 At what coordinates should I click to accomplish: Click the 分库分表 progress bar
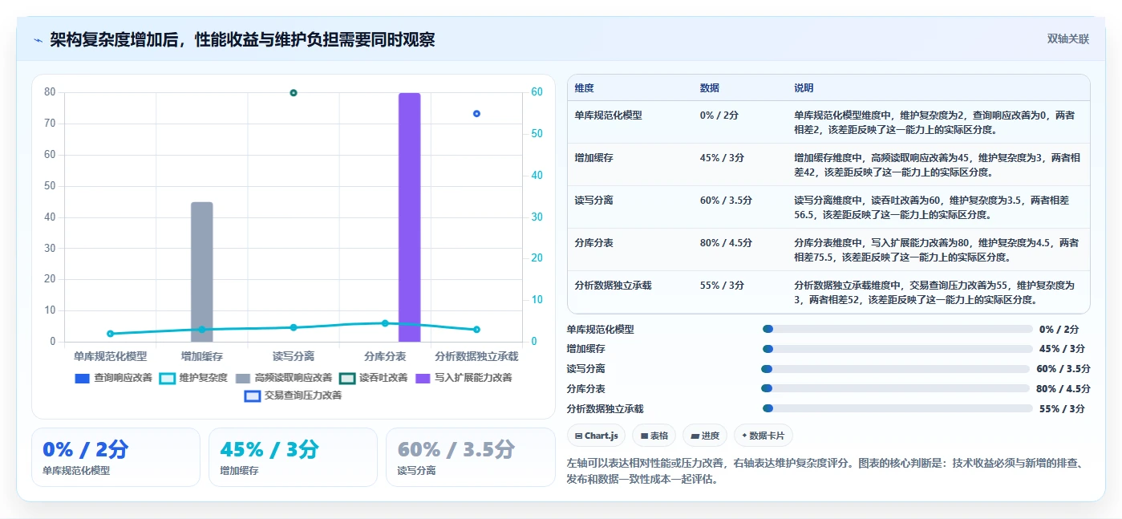click(895, 388)
